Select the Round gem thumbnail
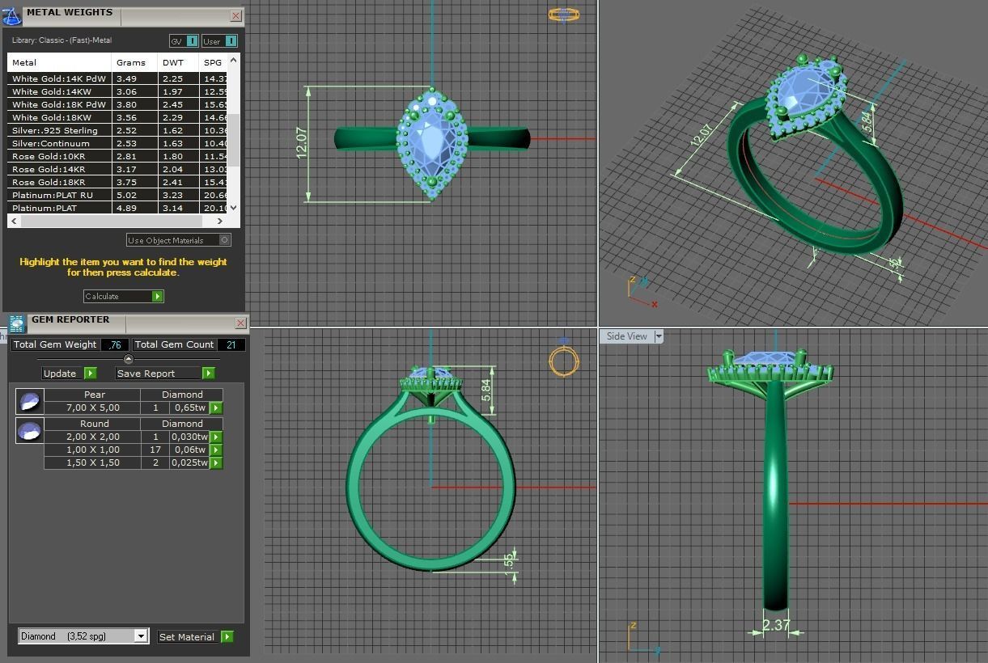The height and width of the screenshot is (663, 988). pos(30,430)
